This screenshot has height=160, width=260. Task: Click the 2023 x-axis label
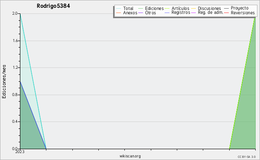click(20, 152)
